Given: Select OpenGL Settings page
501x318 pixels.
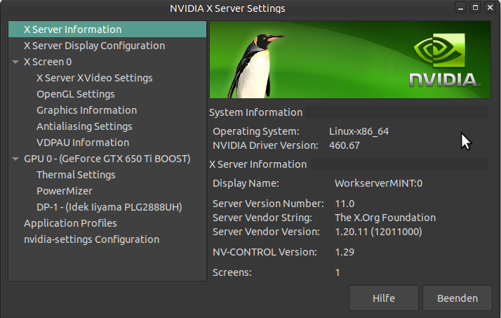Looking at the screenshot, I should click(75, 94).
